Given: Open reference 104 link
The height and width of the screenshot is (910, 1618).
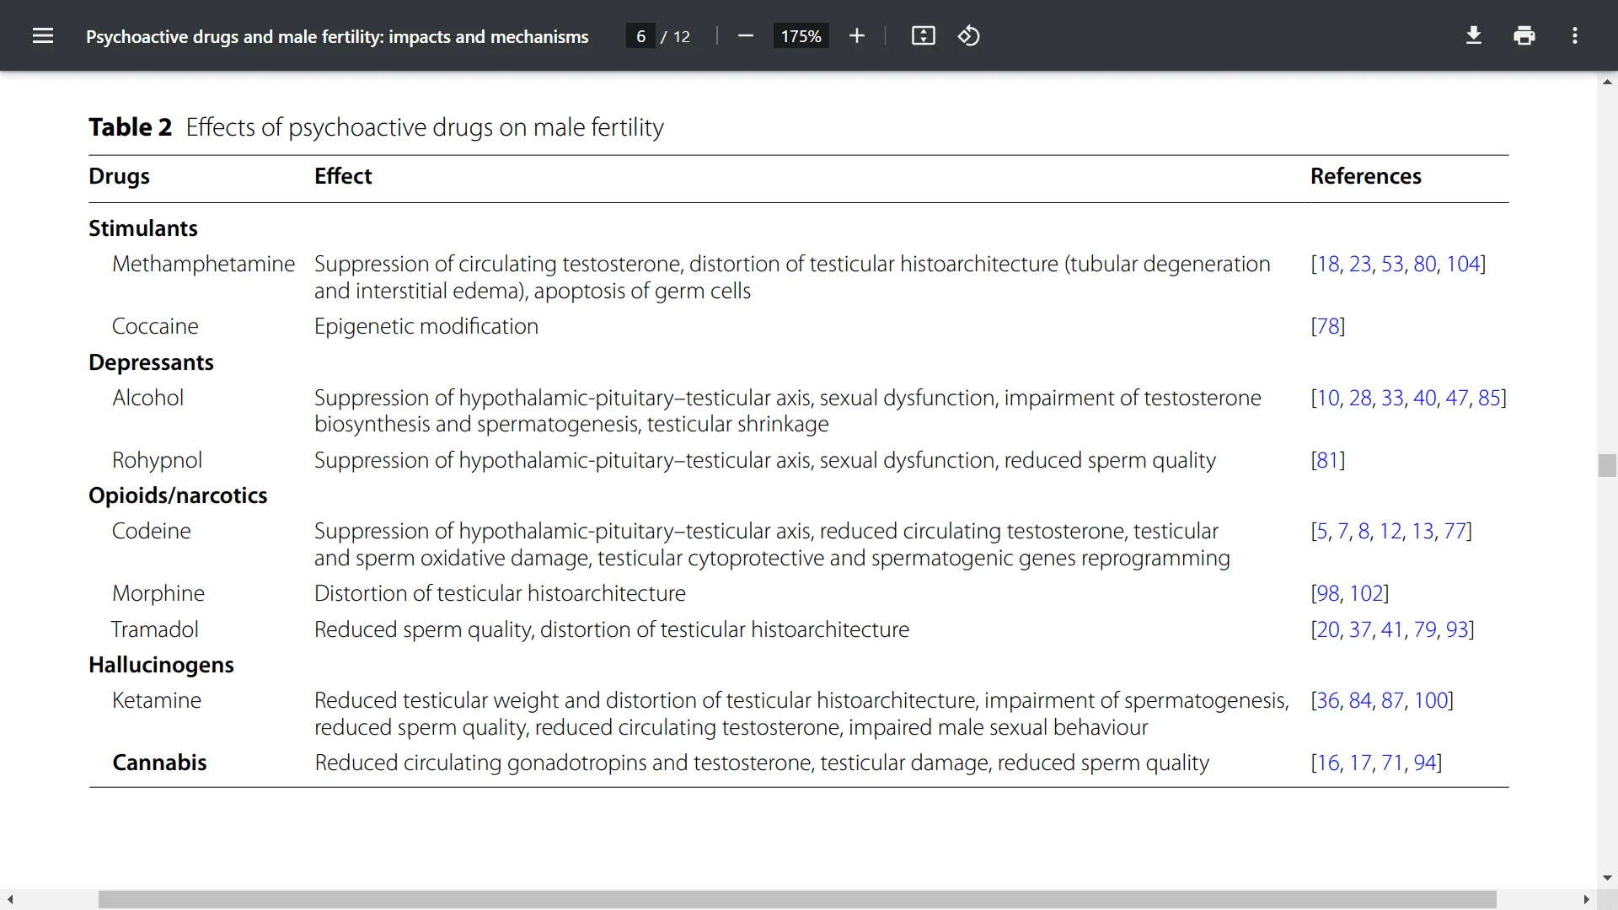Looking at the screenshot, I should point(1463,264).
